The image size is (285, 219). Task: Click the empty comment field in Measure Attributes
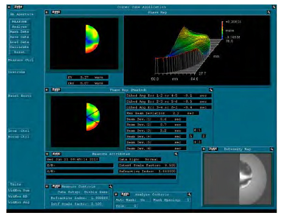click(x=111, y=177)
